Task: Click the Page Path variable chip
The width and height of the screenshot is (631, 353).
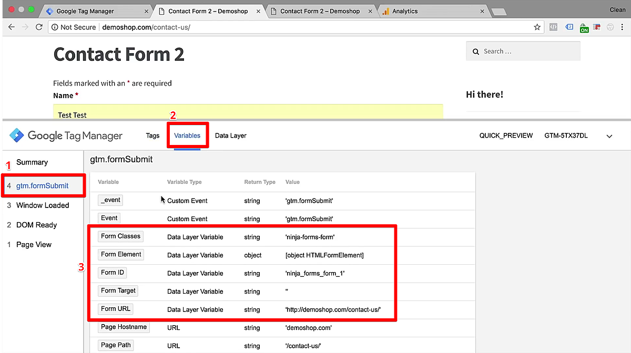Action: 116,345
